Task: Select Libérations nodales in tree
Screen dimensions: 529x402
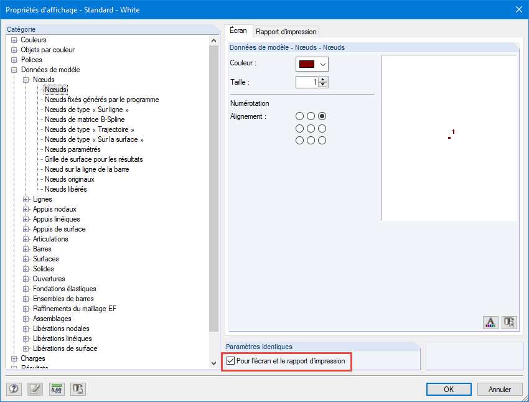Action: coord(61,329)
